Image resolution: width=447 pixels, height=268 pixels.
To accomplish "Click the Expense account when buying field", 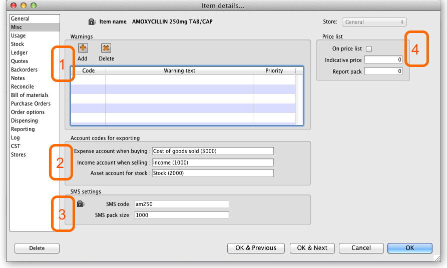I will pyautogui.click(x=213, y=151).
